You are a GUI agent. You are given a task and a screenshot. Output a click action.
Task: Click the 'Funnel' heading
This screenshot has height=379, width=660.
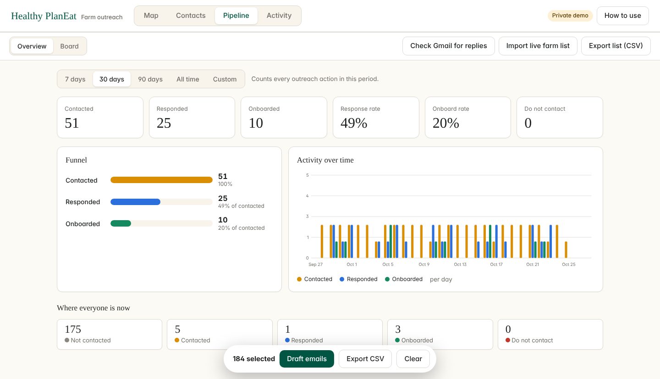(76, 160)
